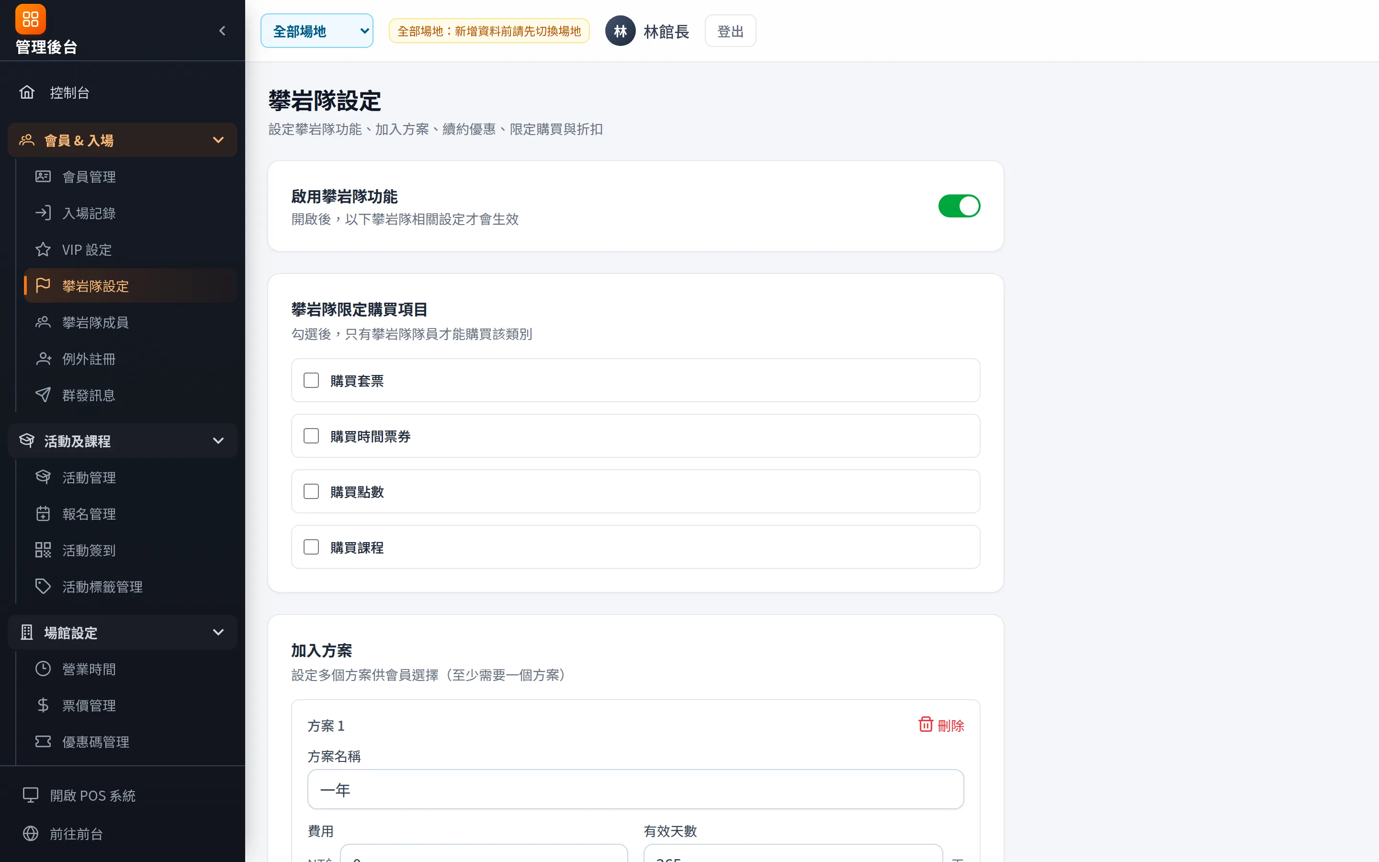Go to 活動管理 in the sidebar
The height and width of the screenshot is (862, 1379).
point(131,477)
